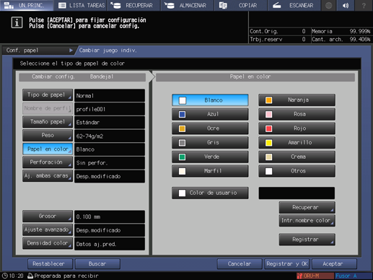Click the question mark help icon
Viewport: 373px width, 280px height.
(x=364, y=5)
